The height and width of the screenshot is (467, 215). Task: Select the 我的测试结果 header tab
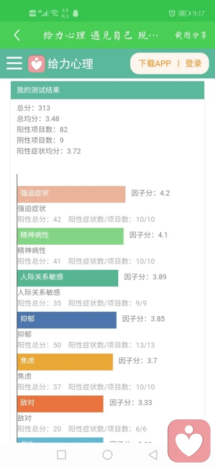tap(107, 90)
